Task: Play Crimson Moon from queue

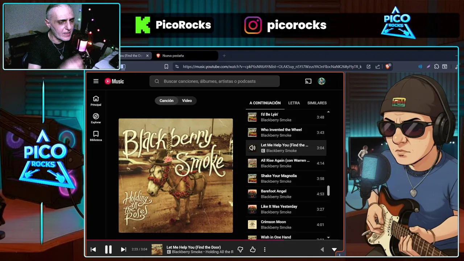Action: [x=286, y=224]
